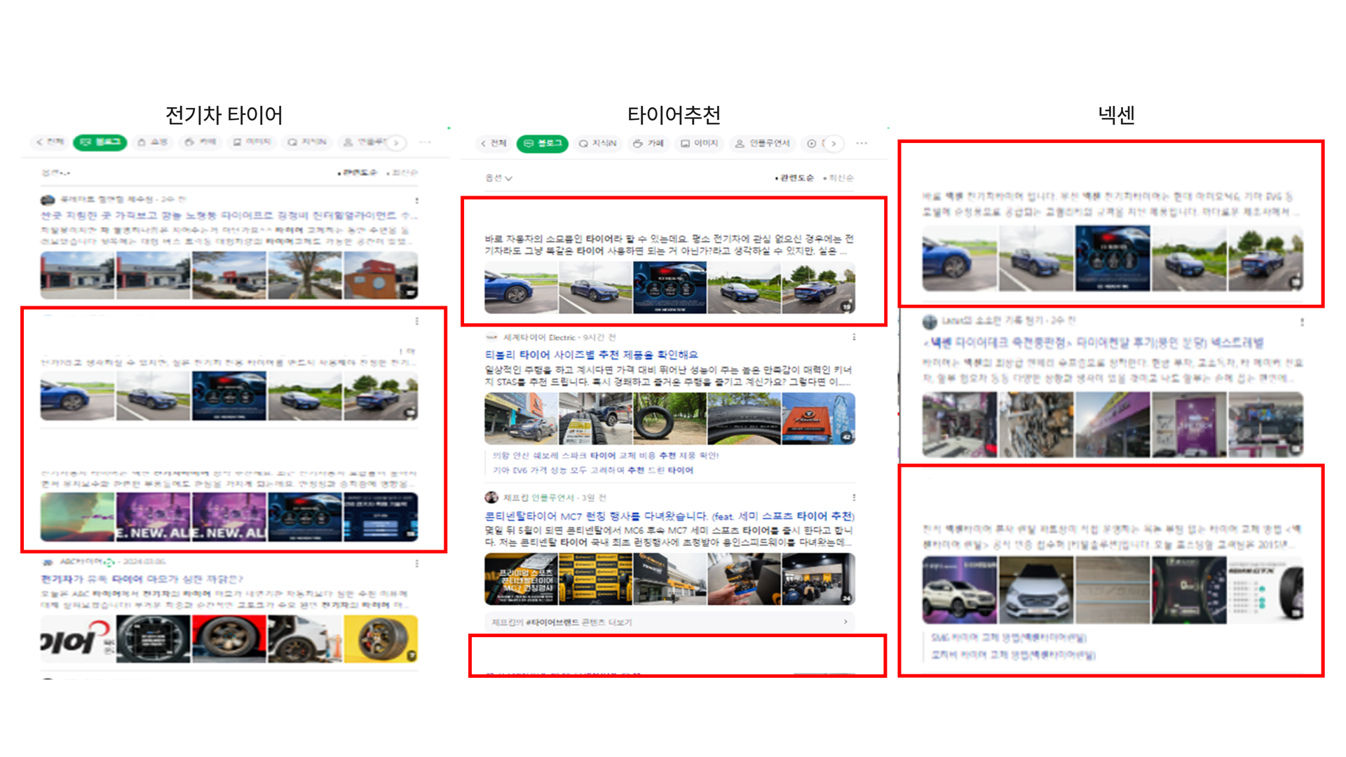
Task: Open kebab menu of 제프킴 인플루언서 post
Action: click(x=854, y=498)
